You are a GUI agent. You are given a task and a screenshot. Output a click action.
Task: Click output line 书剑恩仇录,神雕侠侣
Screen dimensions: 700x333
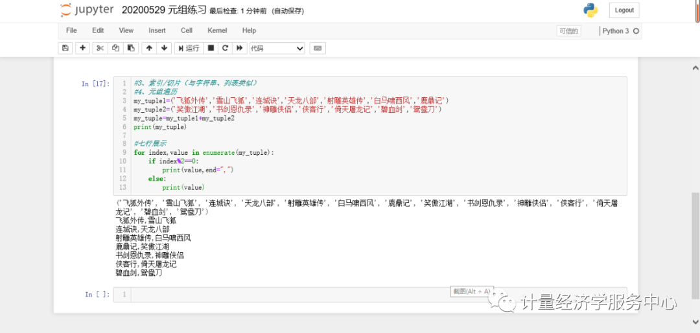(150, 255)
